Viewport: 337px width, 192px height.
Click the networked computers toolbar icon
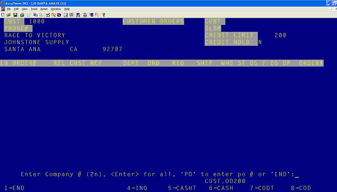[78, 15]
